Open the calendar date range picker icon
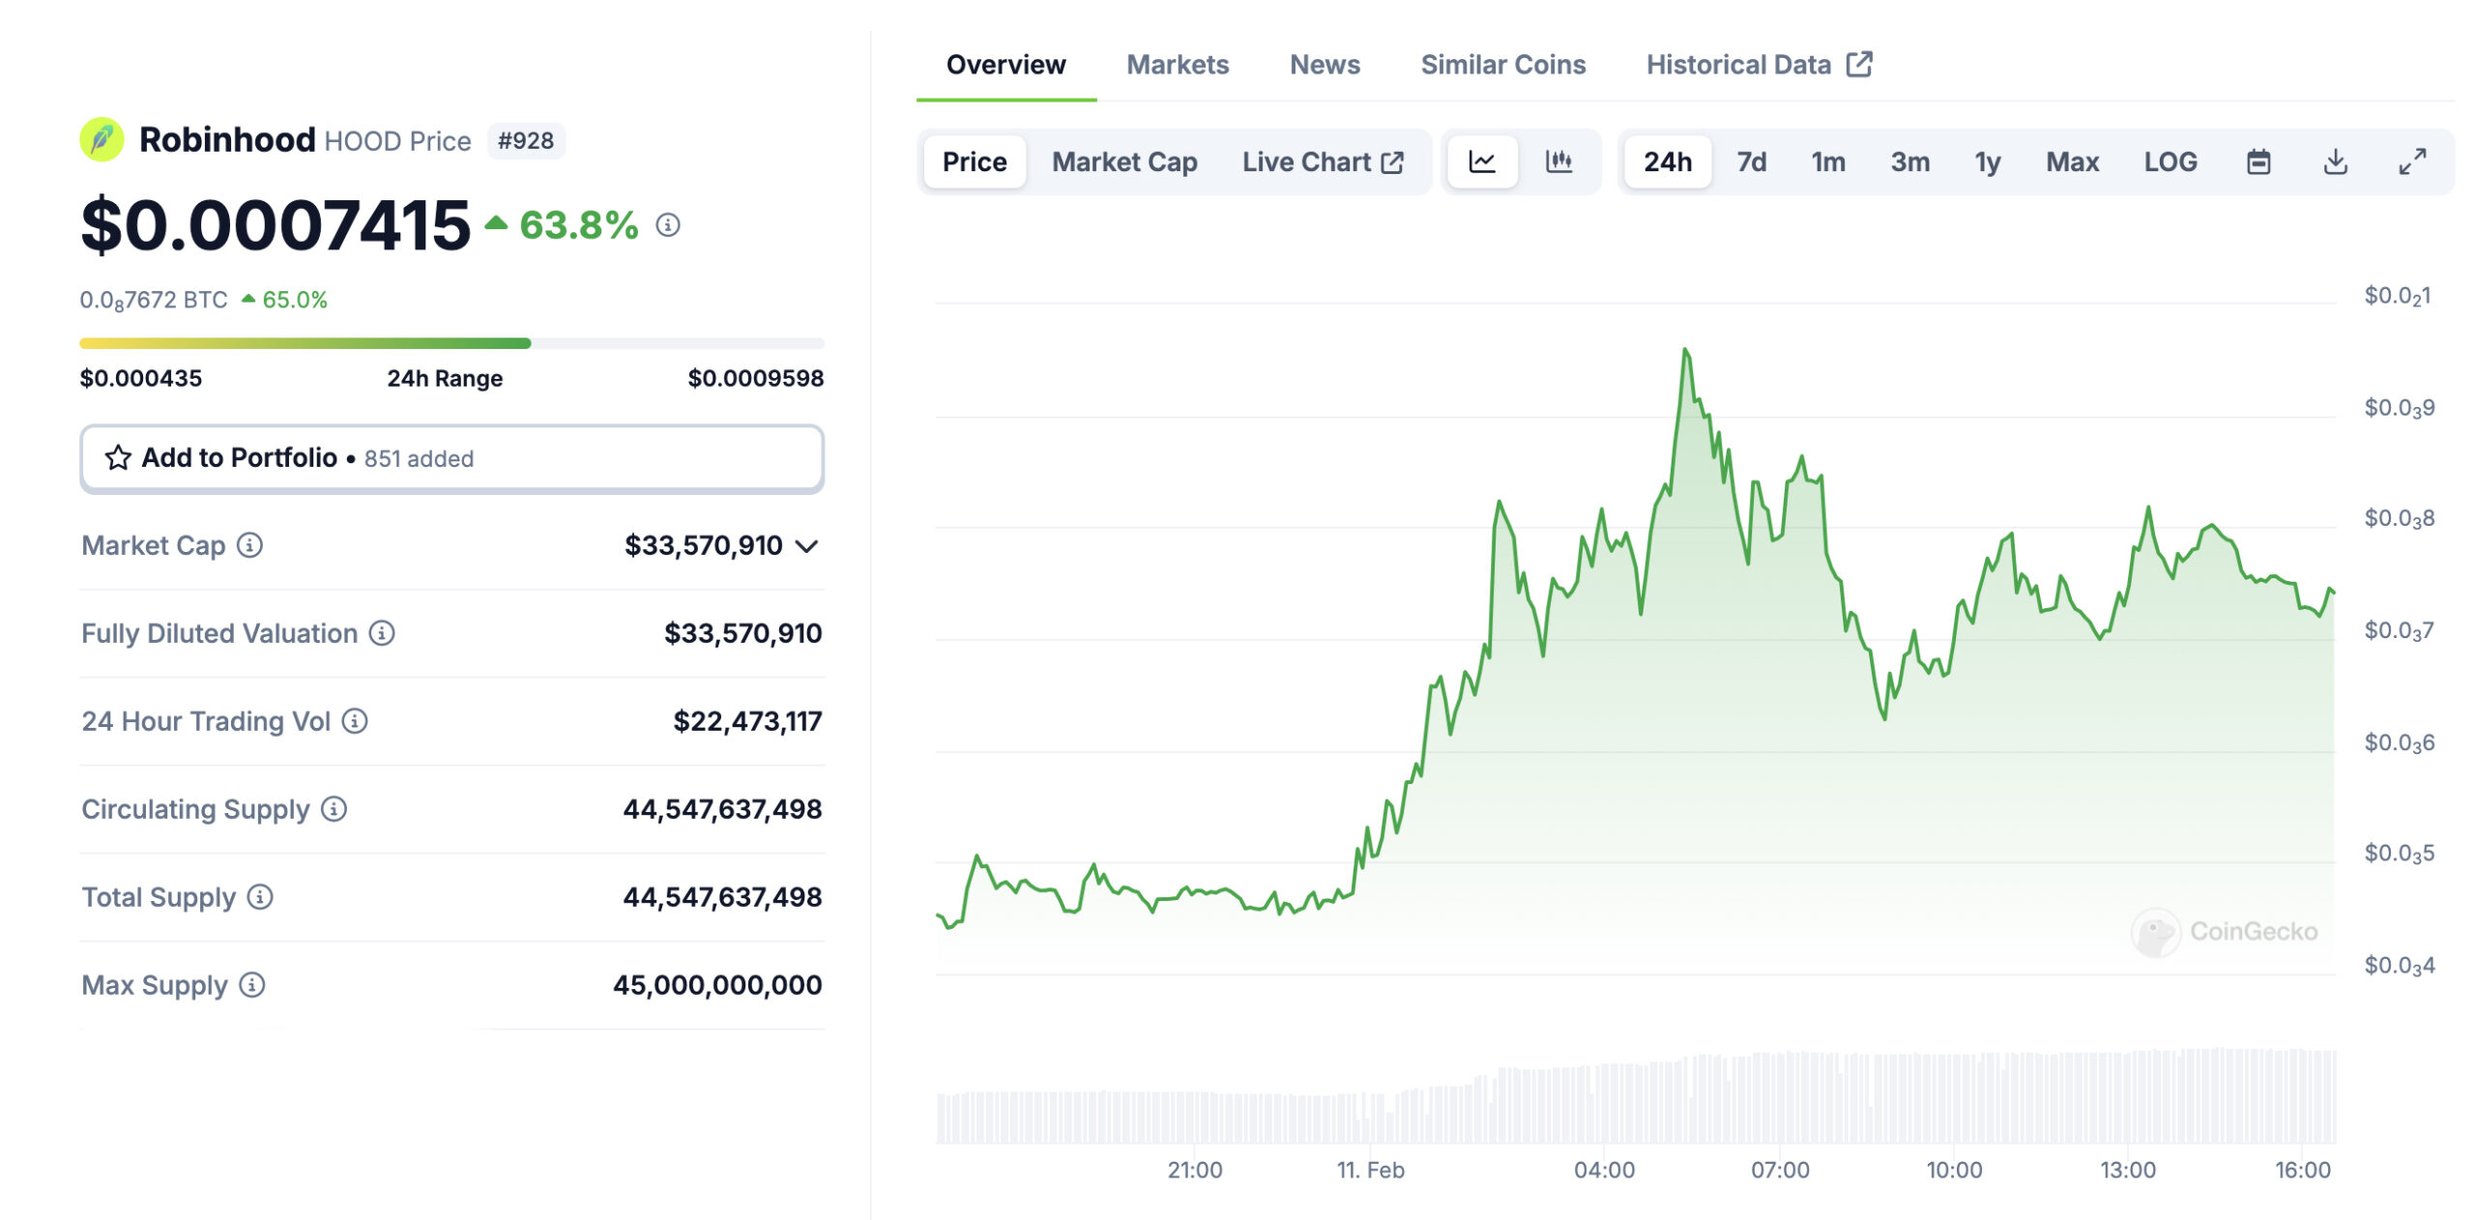This screenshot has height=1220, width=2475. (x=2260, y=161)
